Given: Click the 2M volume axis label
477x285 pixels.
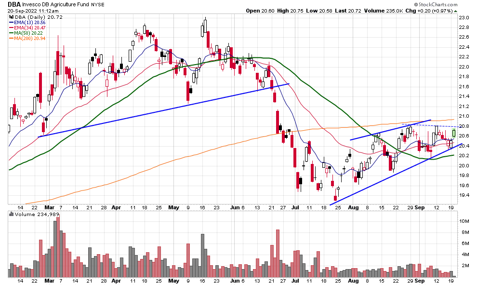Looking at the screenshot, I should pyautogui.click(x=465, y=266).
